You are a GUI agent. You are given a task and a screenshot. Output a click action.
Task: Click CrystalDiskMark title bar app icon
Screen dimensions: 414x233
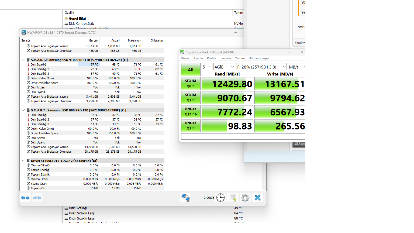(182, 52)
